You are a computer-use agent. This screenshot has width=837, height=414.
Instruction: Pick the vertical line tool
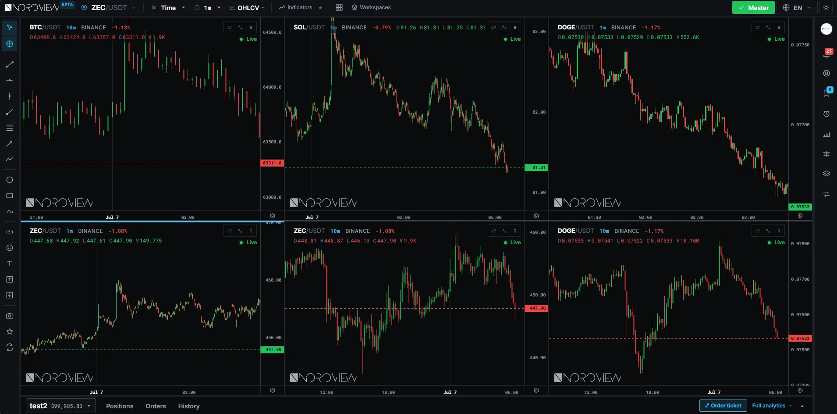(x=10, y=96)
